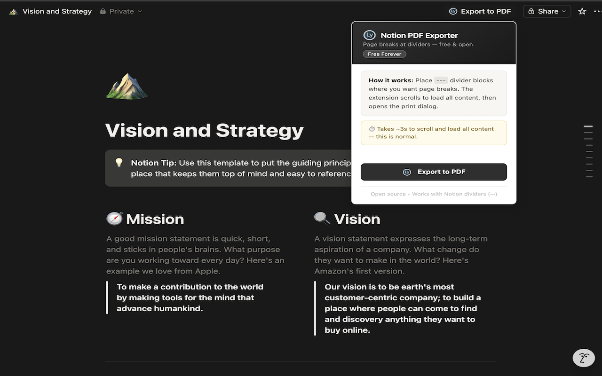This screenshot has width=602, height=376.
Task: Click the Vision and Strategy page heading
Action: point(205,130)
